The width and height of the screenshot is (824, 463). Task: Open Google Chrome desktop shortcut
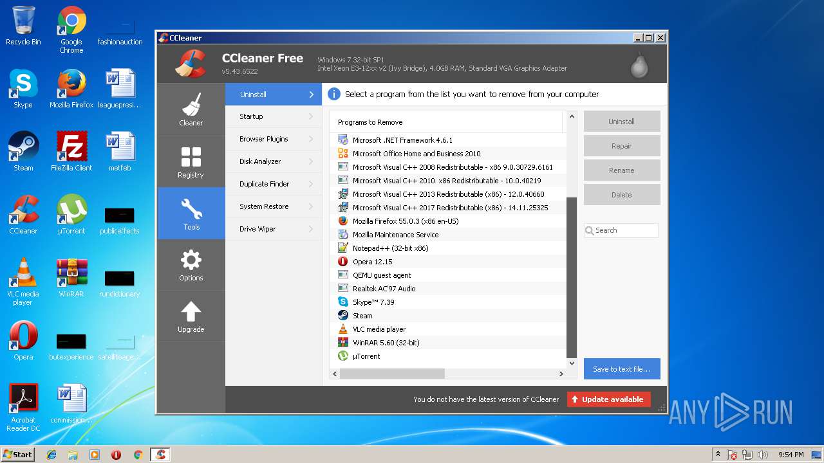pyautogui.click(x=71, y=30)
